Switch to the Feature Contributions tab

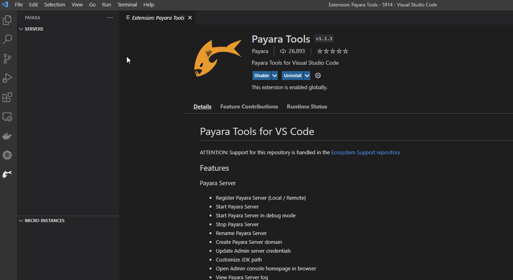(x=249, y=106)
